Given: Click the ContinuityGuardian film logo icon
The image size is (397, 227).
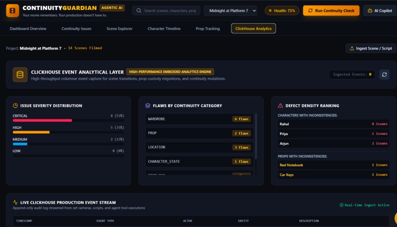Looking at the screenshot, I should pos(12,11).
